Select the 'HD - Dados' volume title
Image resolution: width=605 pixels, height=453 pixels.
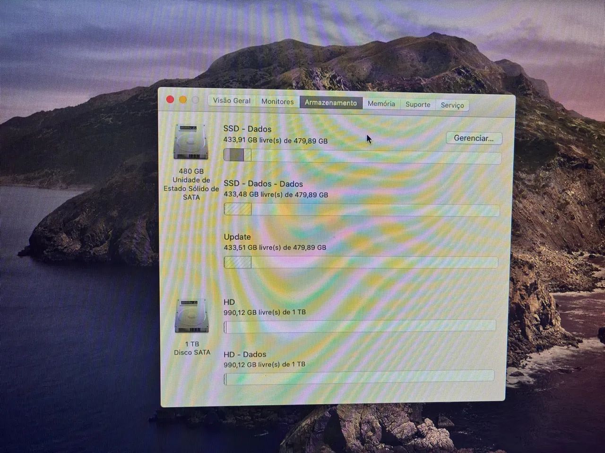tap(245, 354)
